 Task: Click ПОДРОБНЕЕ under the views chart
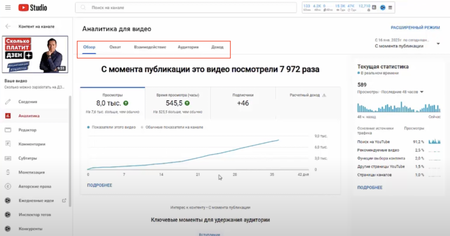99,185
